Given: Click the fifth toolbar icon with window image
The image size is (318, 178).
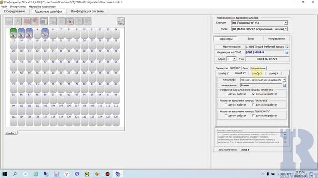Looking at the screenshot, I should [x=44, y=21].
